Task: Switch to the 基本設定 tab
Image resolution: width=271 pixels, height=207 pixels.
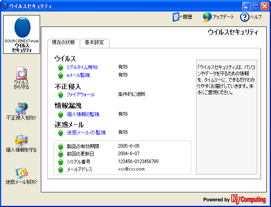Action: tap(94, 42)
